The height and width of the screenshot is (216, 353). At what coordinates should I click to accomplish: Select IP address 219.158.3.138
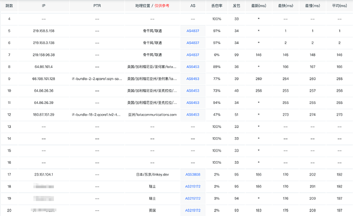pos(43,43)
